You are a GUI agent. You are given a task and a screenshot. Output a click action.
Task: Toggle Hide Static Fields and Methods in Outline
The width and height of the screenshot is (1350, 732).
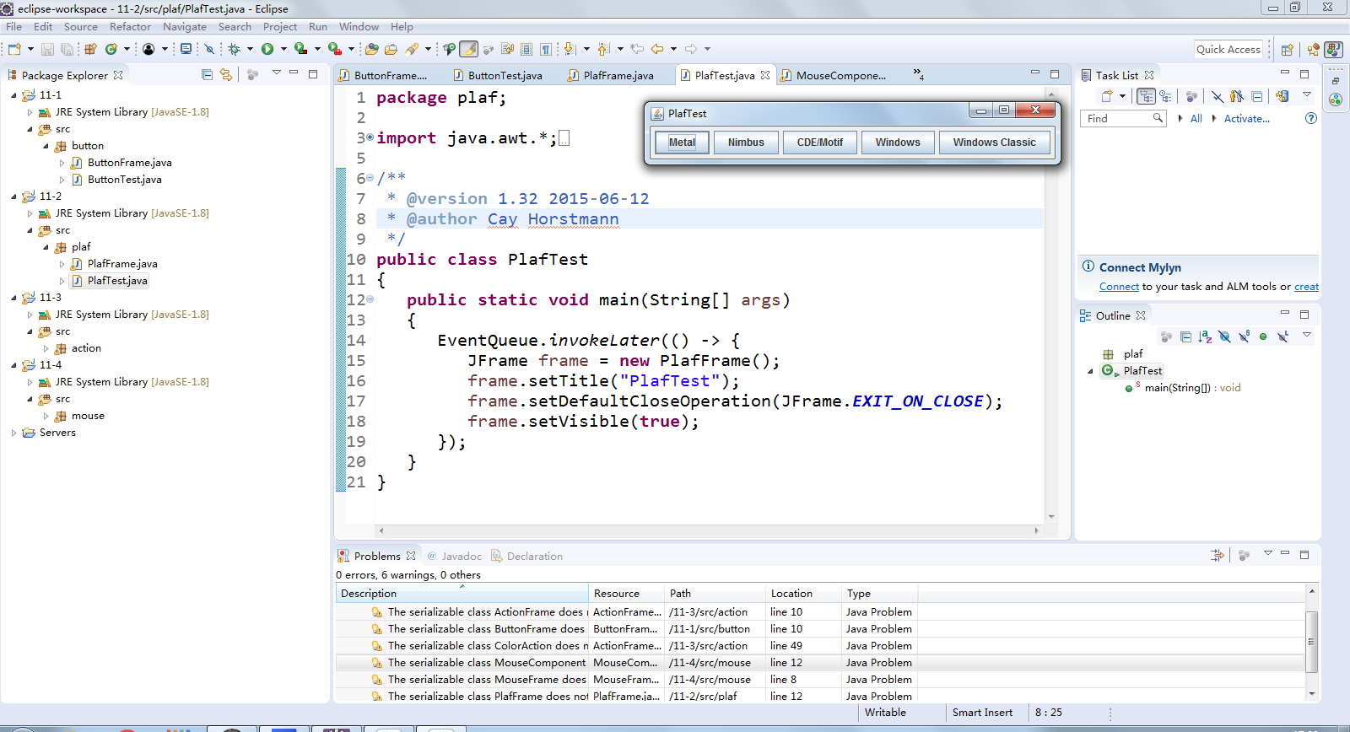(x=1244, y=336)
